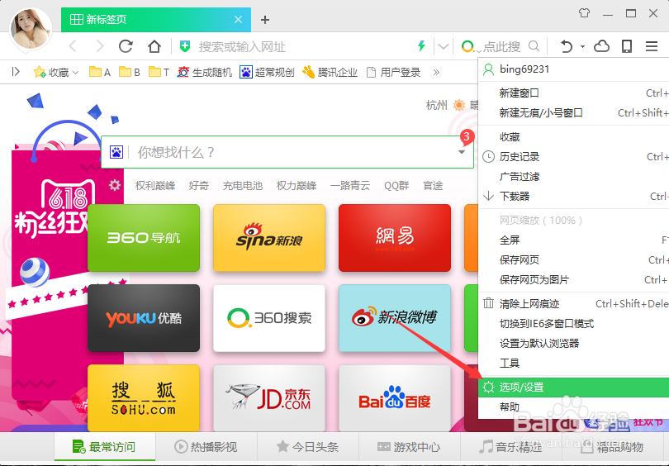
Task: Choose 切换到IE6多窗口模式 in menu
Action: click(573, 323)
